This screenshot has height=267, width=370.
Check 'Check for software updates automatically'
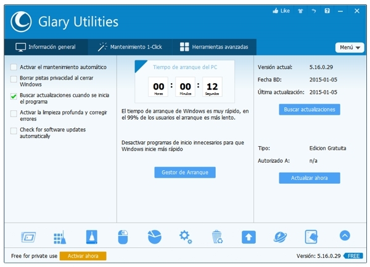[x=14, y=131]
